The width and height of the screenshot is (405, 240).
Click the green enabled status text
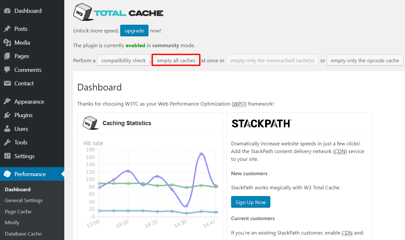[135, 46]
